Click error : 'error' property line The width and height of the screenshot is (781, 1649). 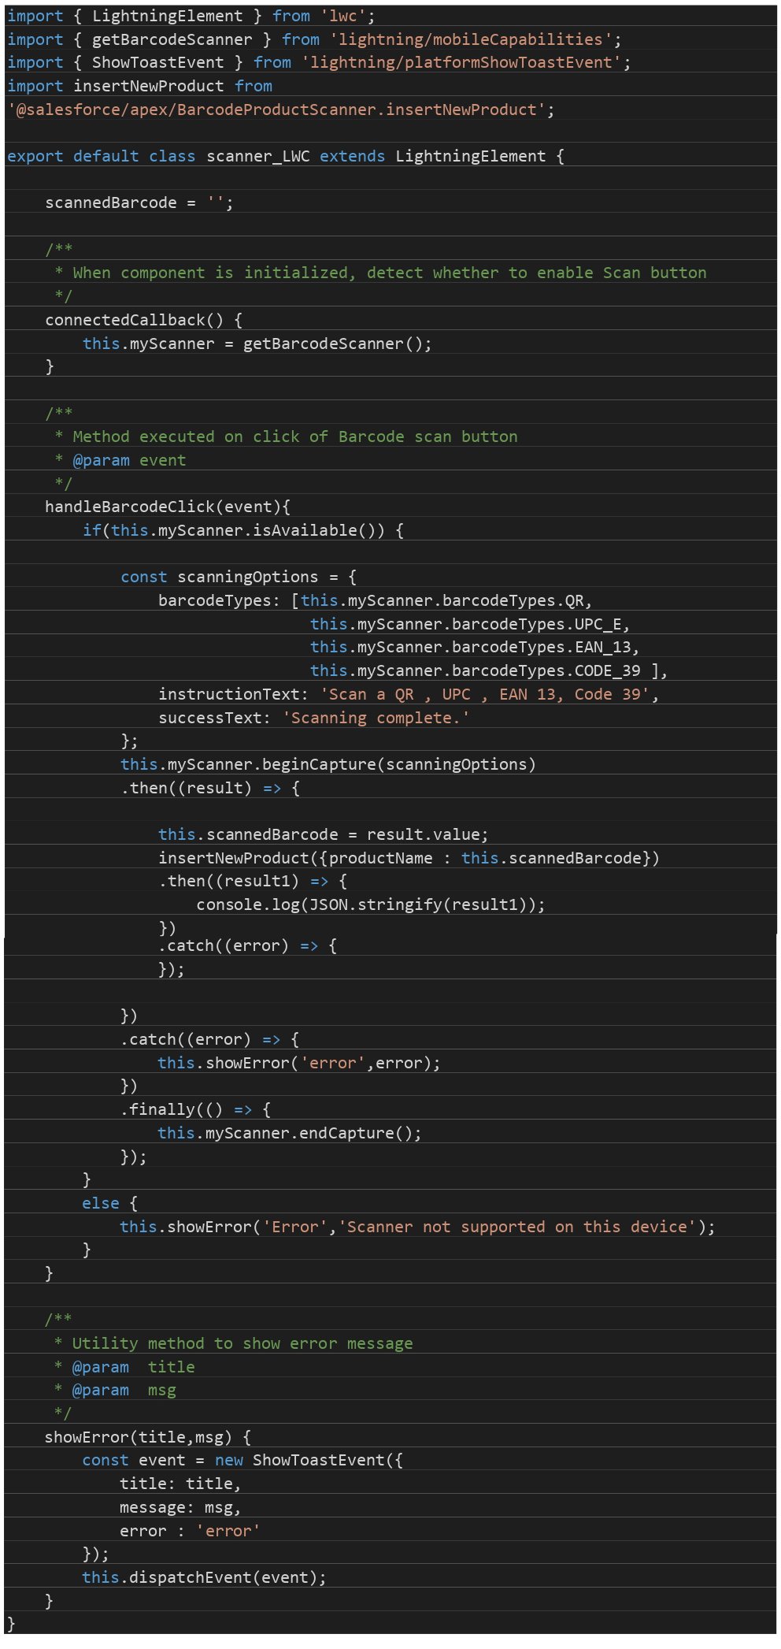[190, 1531]
